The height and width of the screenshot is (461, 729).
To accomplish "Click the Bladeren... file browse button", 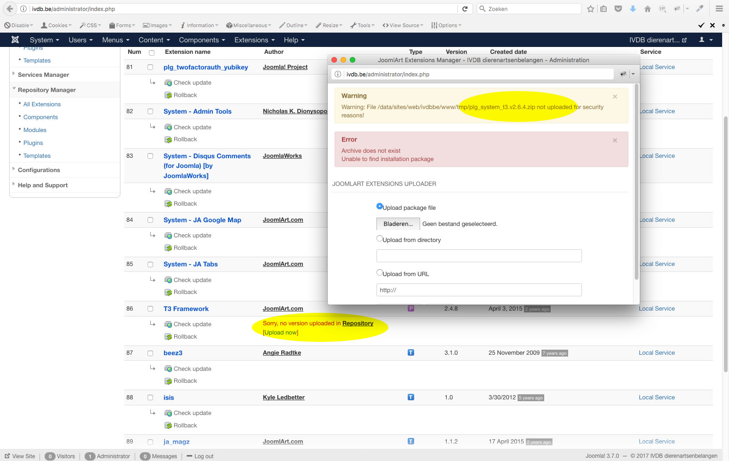I will (398, 224).
